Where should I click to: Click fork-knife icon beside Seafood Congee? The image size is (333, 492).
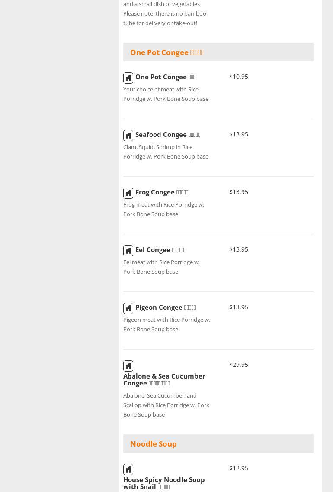(128, 136)
